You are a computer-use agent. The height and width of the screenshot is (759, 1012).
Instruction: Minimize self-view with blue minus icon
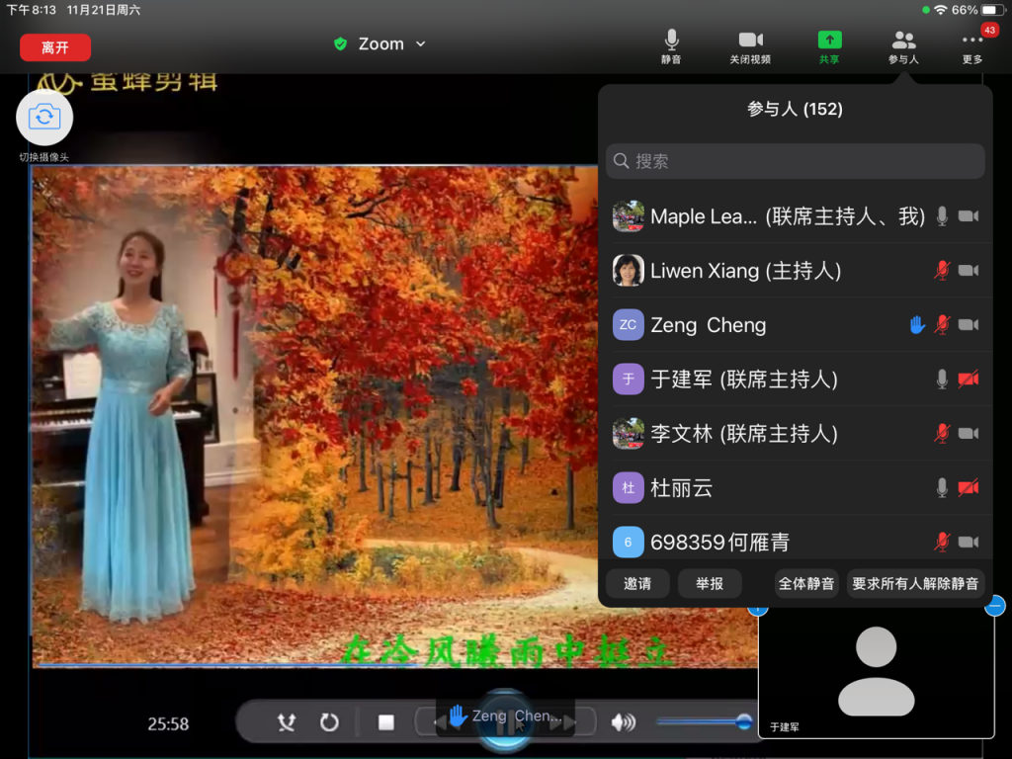[994, 606]
